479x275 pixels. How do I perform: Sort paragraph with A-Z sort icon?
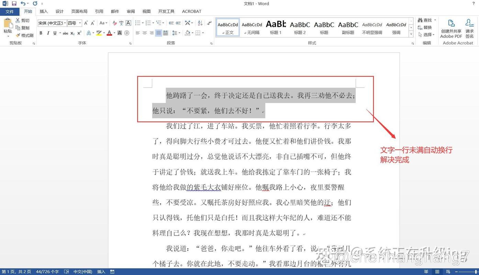coord(200,23)
